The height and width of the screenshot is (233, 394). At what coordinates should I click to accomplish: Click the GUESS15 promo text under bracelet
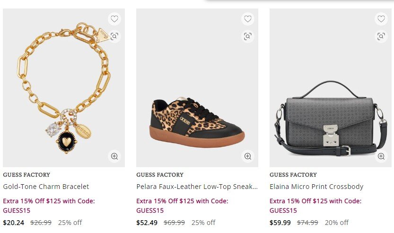click(x=17, y=210)
